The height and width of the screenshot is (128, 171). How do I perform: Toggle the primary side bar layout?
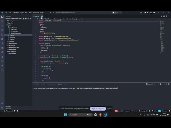[x=148, y=13]
